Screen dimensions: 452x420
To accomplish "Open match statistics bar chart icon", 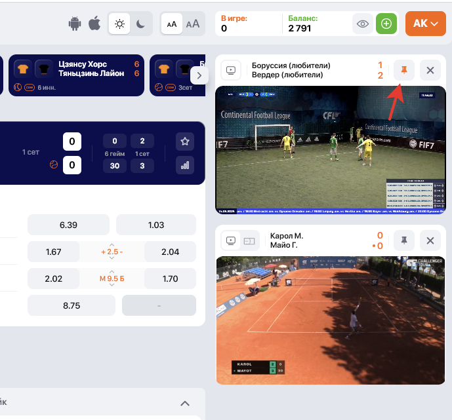I will (x=185, y=165).
